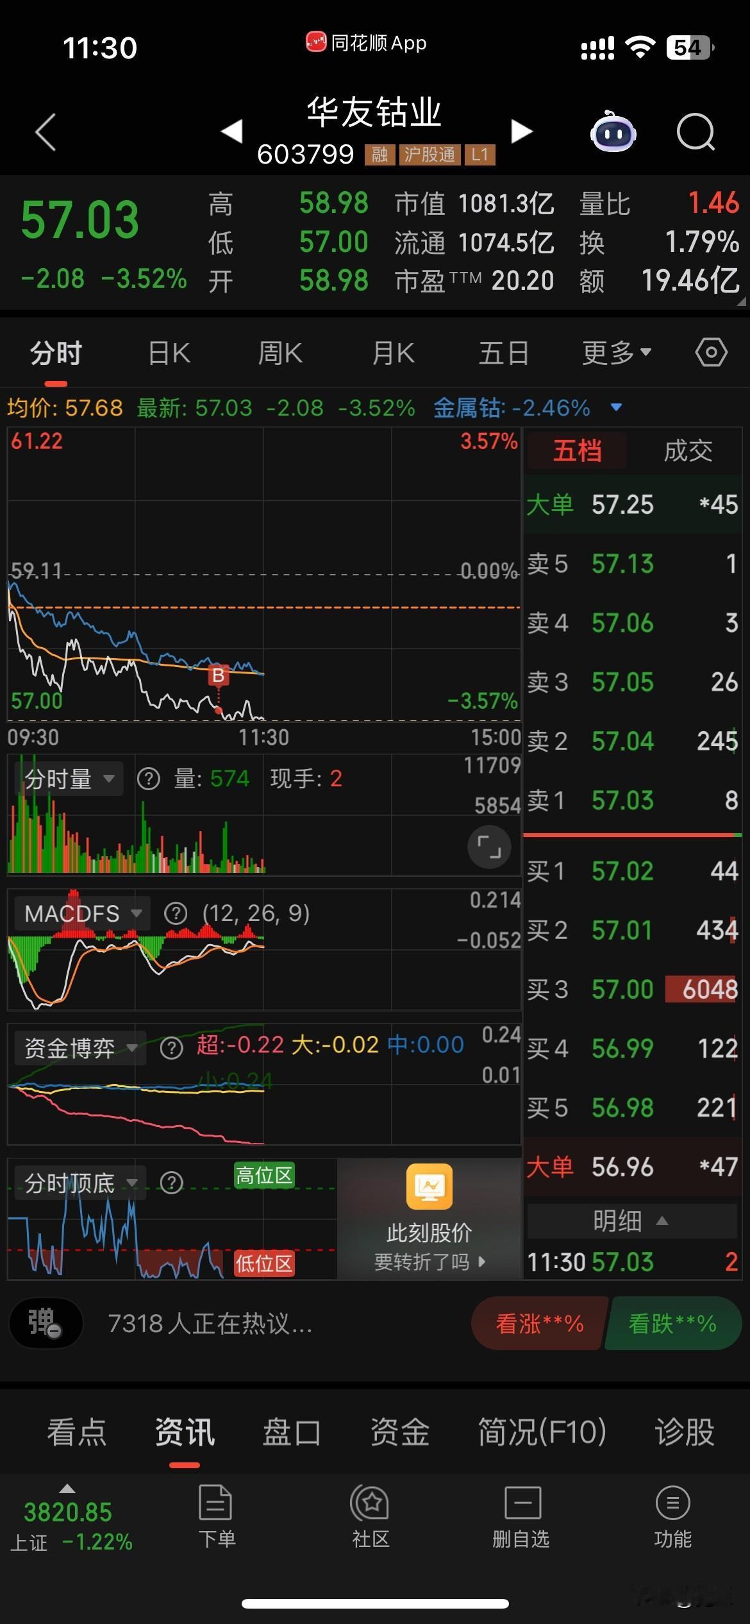Tap the 高位区 label
The height and width of the screenshot is (1624, 750).
click(x=263, y=1176)
